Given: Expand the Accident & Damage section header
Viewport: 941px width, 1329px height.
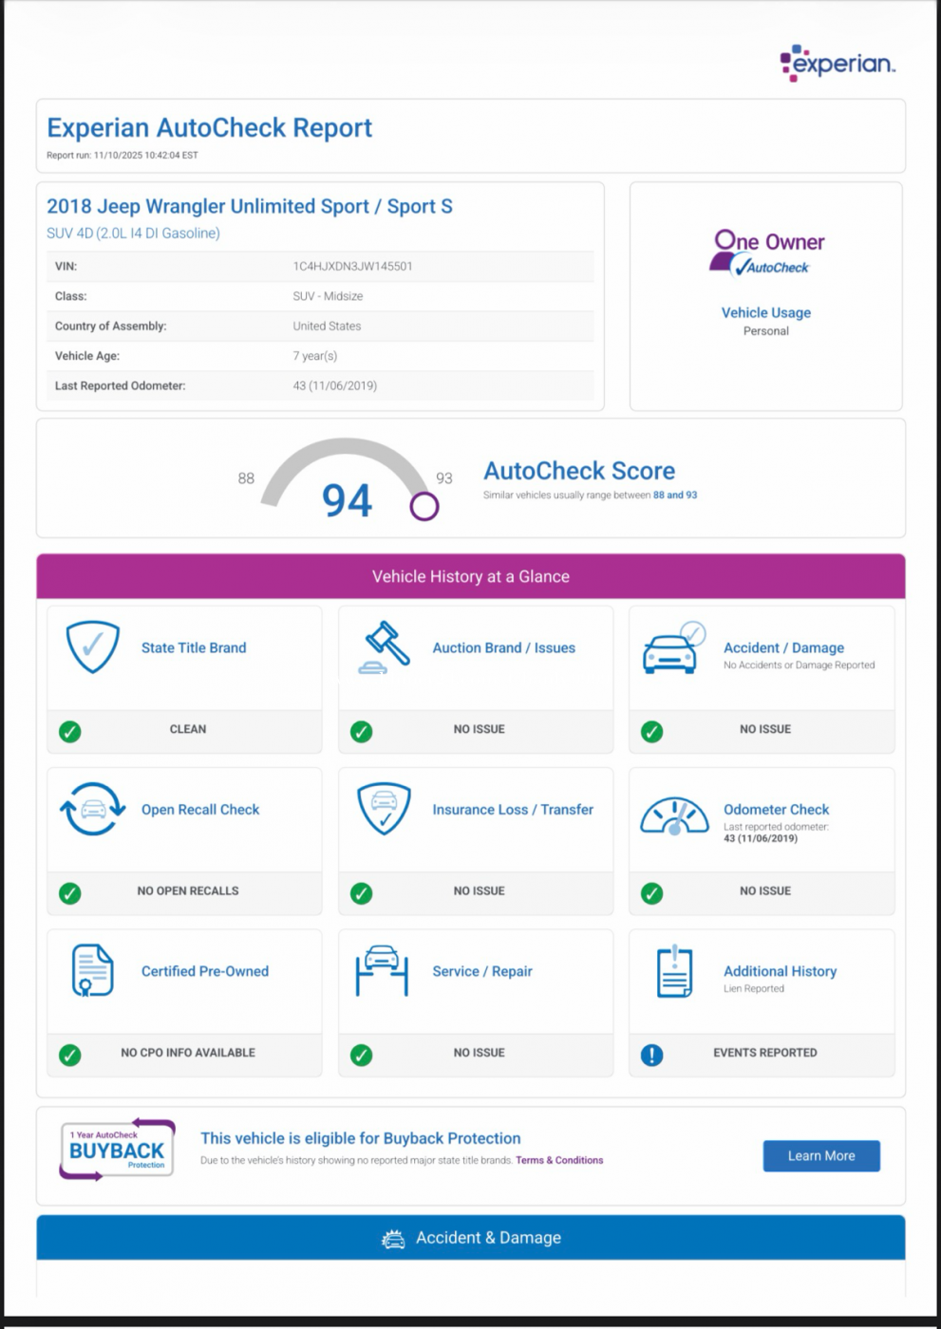Looking at the screenshot, I should (x=470, y=1238).
